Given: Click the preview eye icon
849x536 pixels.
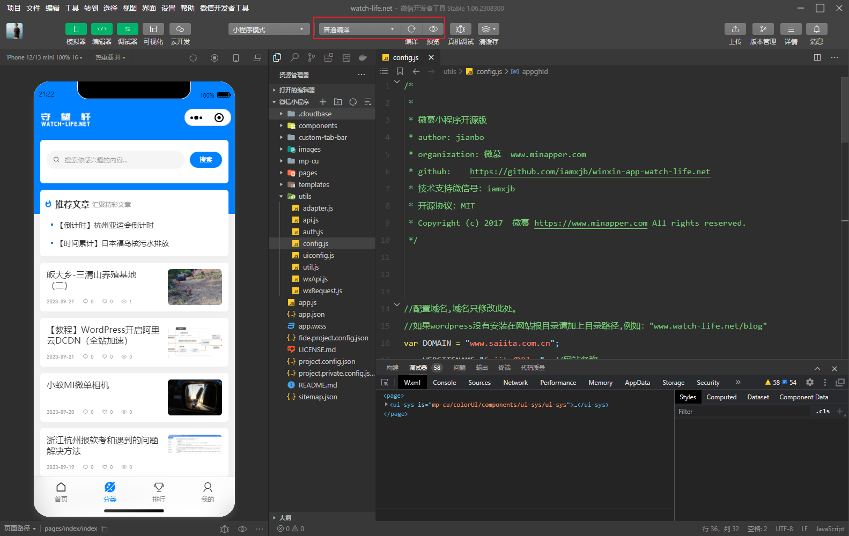Looking at the screenshot, I should [433, 29].
